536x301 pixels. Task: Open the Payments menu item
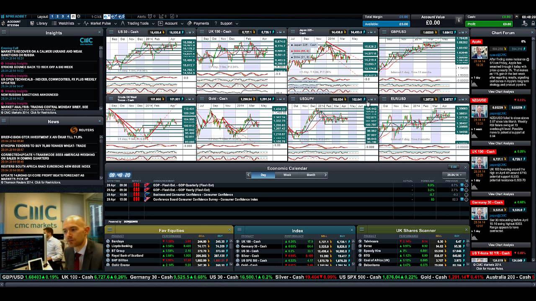pyautogui.click(x=198, y=23)
